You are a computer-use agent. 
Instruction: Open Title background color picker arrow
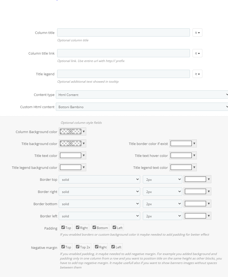[x=84, y=144]
